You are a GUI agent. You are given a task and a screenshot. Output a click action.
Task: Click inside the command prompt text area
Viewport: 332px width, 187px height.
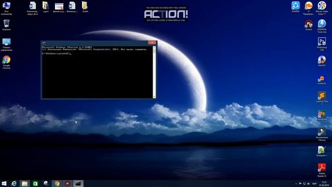pyautogui.click(x=98, y=72)
